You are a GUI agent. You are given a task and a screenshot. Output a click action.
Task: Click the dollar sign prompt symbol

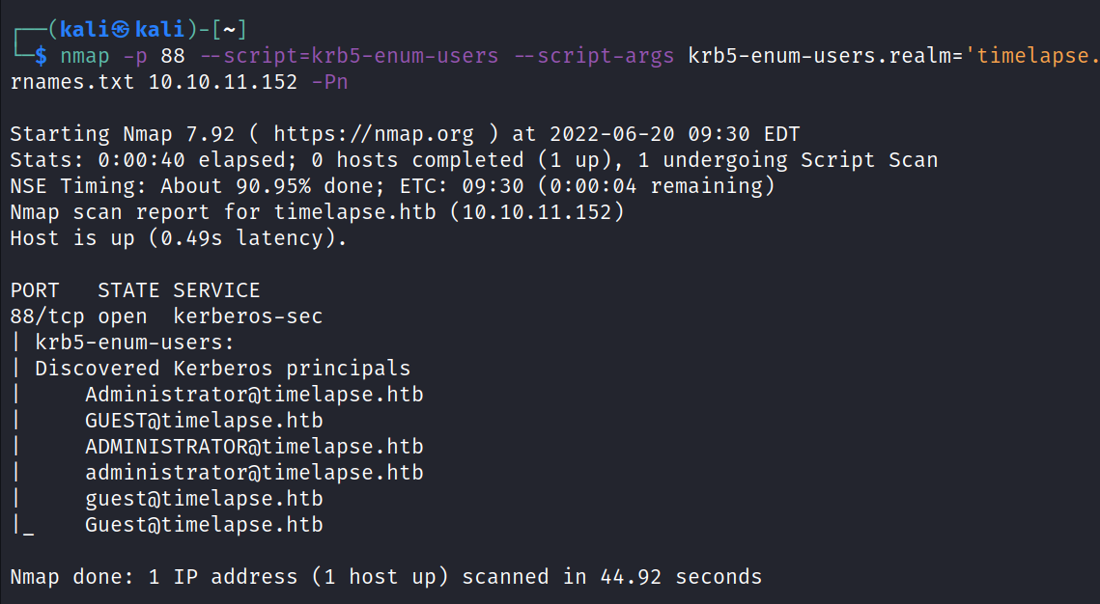pyautogui.click(x=41, y=55)
